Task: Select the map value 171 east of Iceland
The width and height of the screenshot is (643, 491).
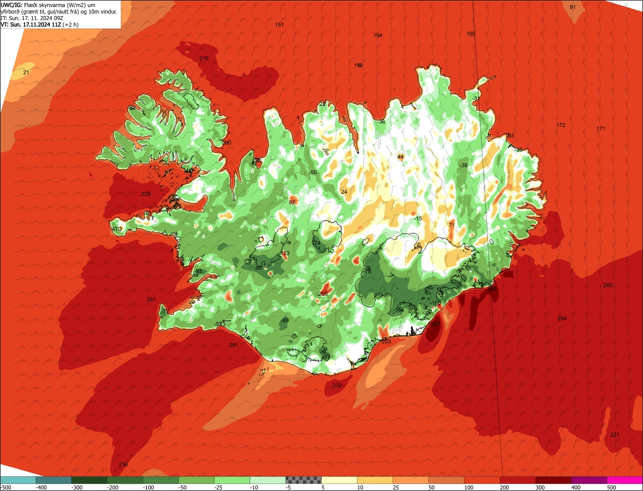Action: pyautogui.click(x=601, y=129)
